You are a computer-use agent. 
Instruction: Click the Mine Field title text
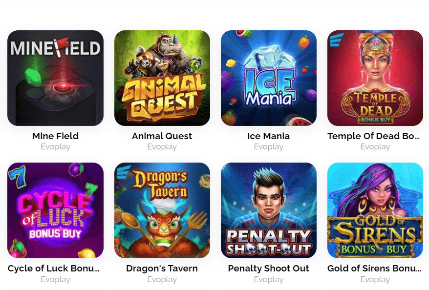tap(56, 136)
